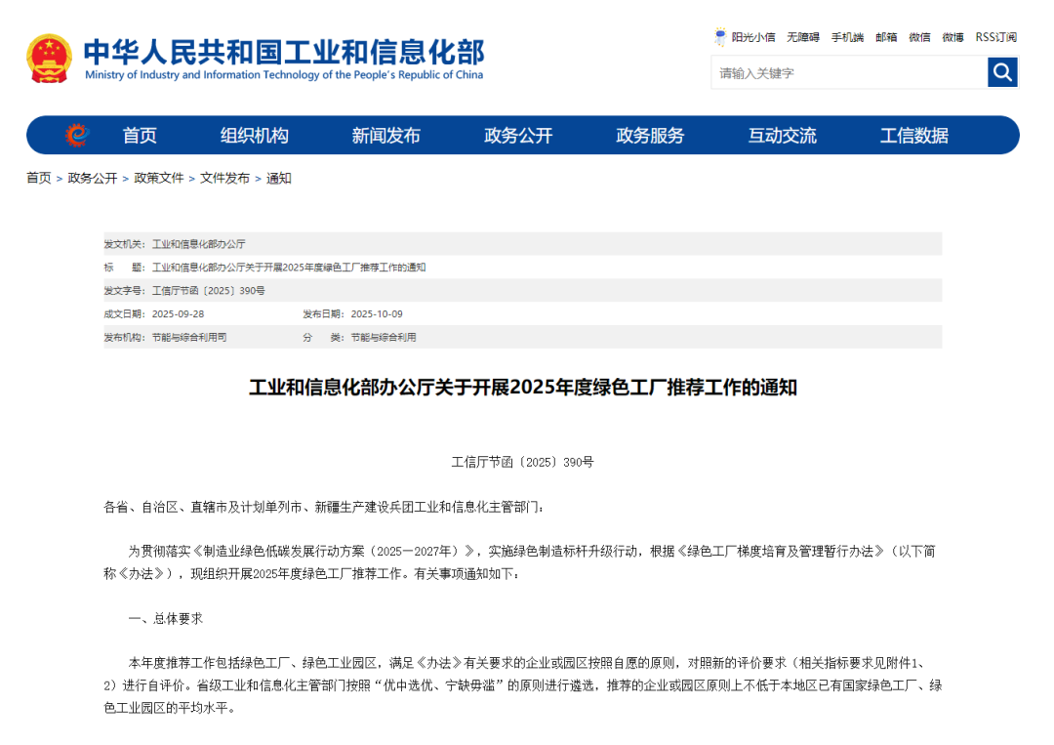Go to 文件发布 breadcrumb link

click(x=224, y=178)
